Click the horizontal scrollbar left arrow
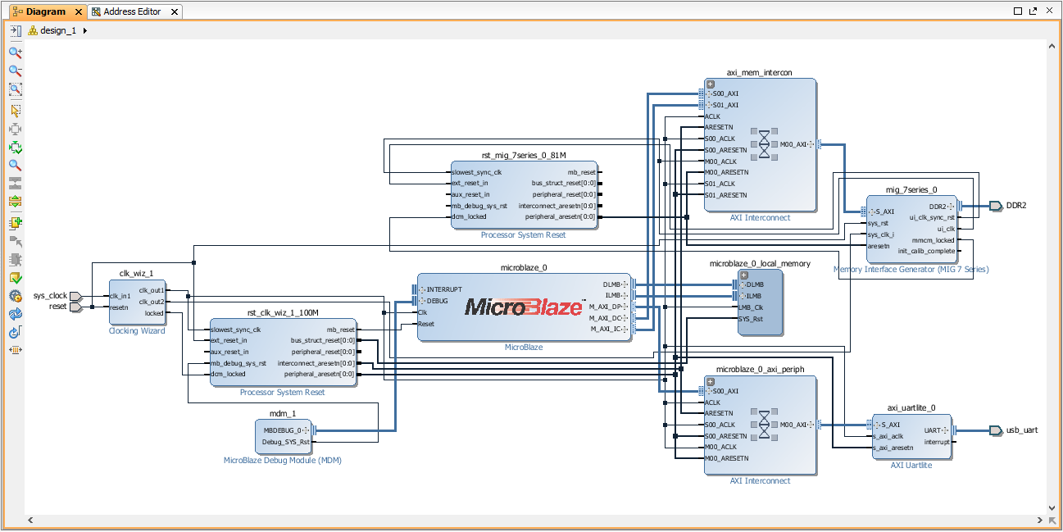The width and height of the screenshot is (1063, 532). pyautogui.click(x=32, y=521)
